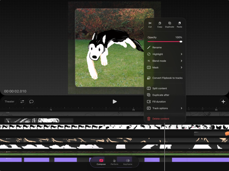Screen dimensions: 229x171
Task: Click the Duplicate icon at the menu top
Action: tap(170, 24)
